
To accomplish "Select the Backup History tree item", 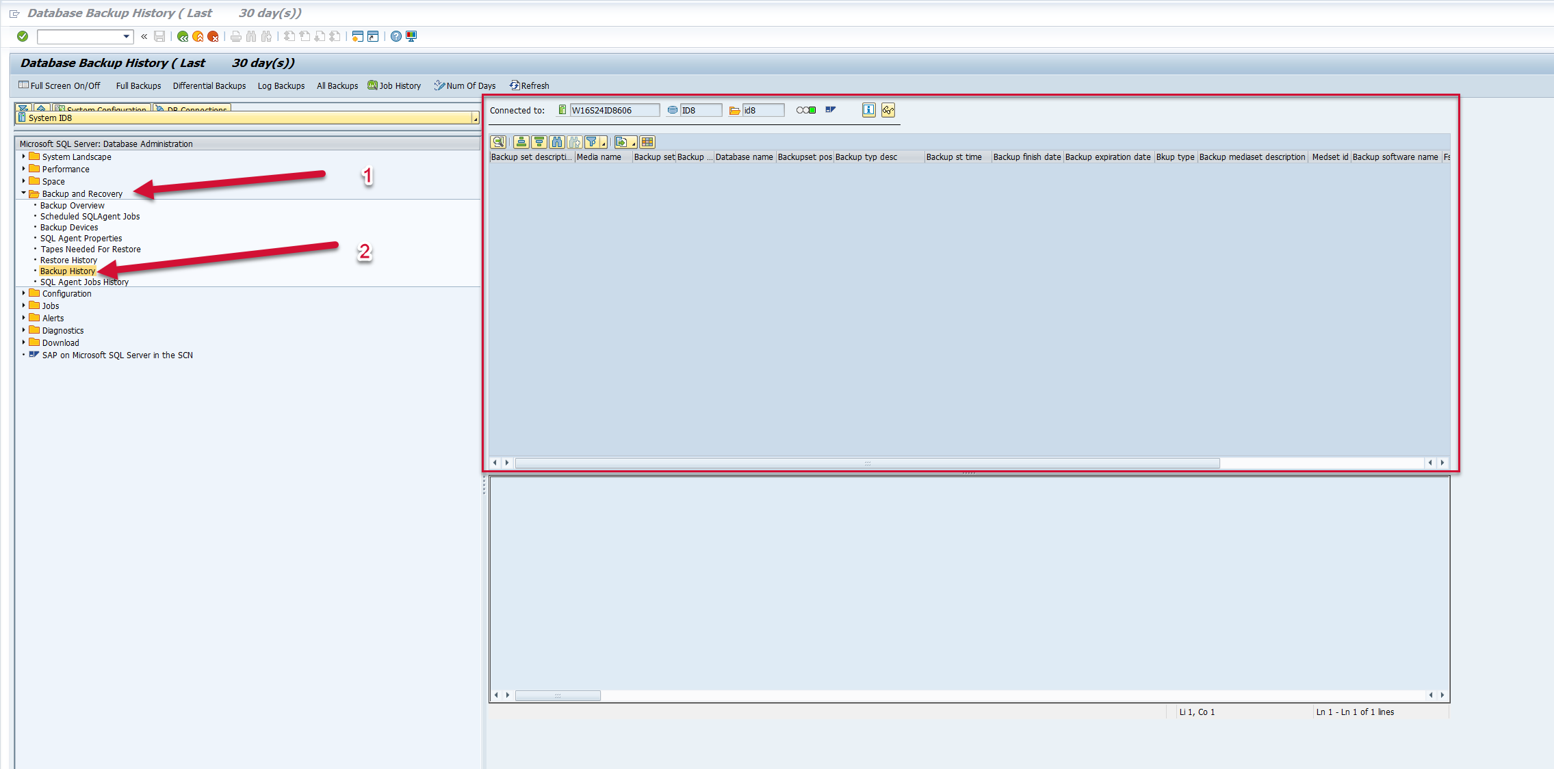I will tap(67, 271).
